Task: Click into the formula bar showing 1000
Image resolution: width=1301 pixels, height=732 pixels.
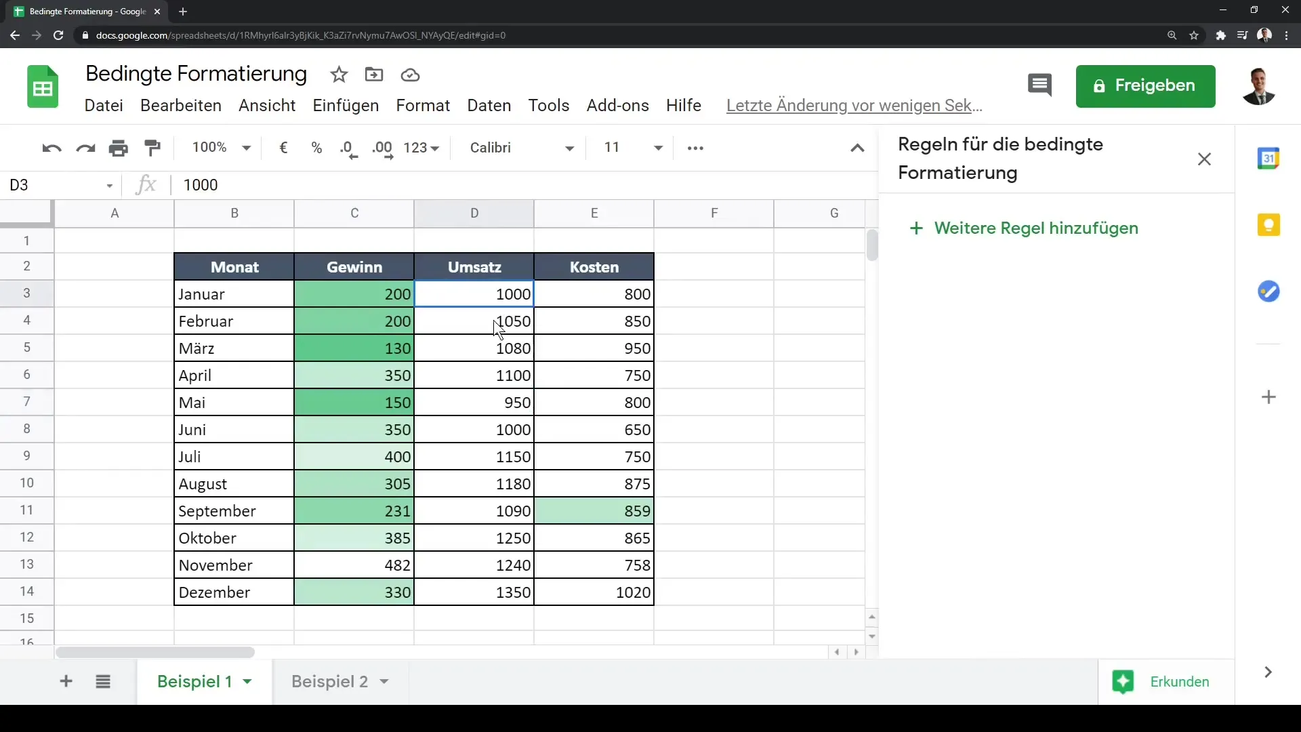Action: [x=525, y=185]
